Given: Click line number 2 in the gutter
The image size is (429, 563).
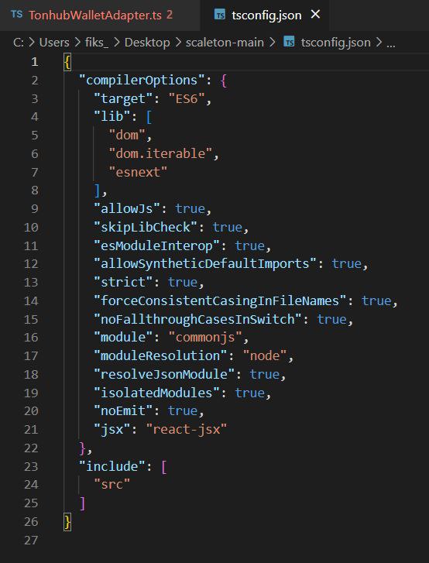Looking at the screenshot, I should click(35, 80).
